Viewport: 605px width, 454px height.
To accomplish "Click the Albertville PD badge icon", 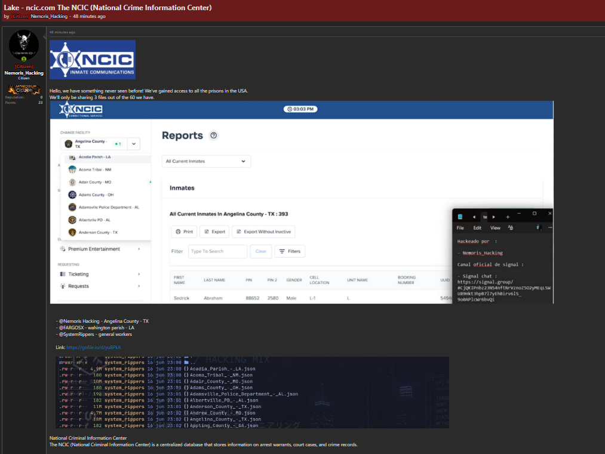I will click(72, 220).
